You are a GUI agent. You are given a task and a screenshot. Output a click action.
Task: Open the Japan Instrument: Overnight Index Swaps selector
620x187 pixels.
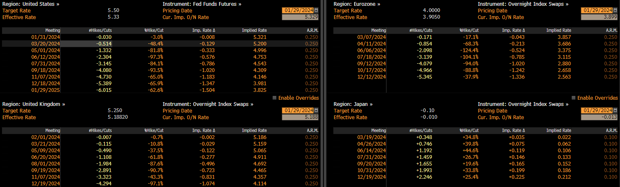[x=523, y=104]
